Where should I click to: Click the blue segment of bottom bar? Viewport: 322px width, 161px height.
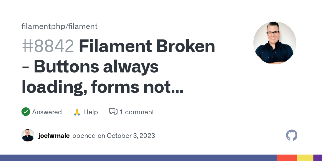[x=138, y=158]
